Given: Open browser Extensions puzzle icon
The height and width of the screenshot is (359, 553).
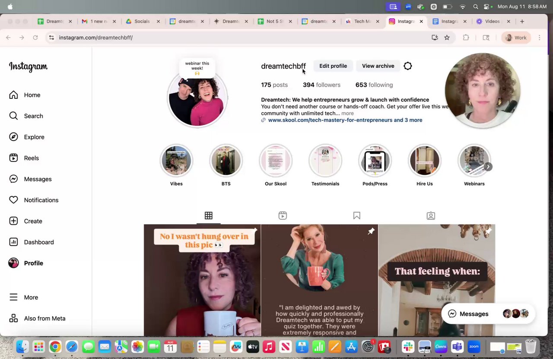Looking at the screenshot, I should tap(466, 38).
